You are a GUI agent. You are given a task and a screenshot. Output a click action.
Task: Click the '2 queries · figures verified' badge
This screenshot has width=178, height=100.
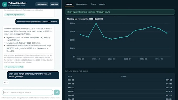pyautogui.click(x=15, y=15)
